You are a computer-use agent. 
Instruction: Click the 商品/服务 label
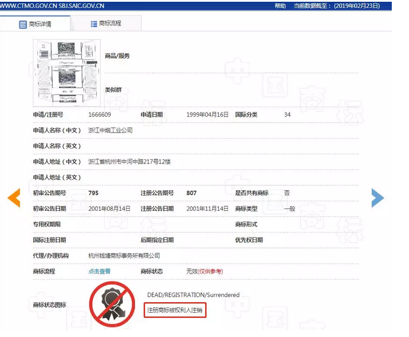coord(117,56)
